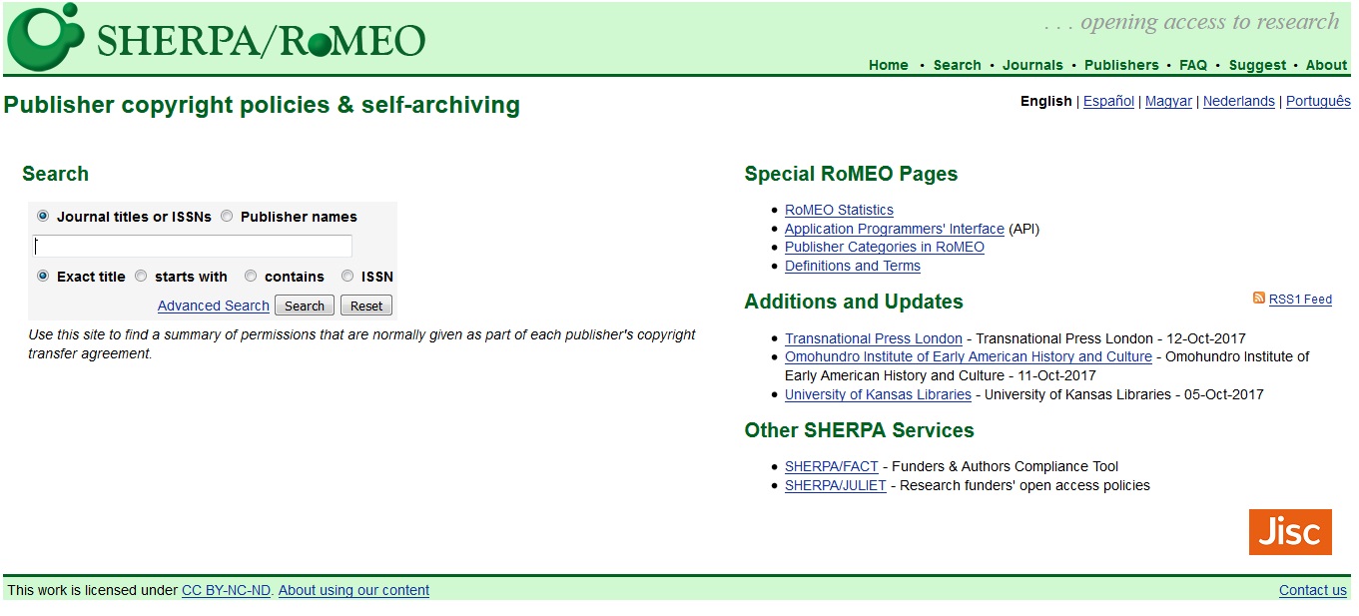Switch language to Magyar
The image size is (1359, 616).
[1168, 101]
